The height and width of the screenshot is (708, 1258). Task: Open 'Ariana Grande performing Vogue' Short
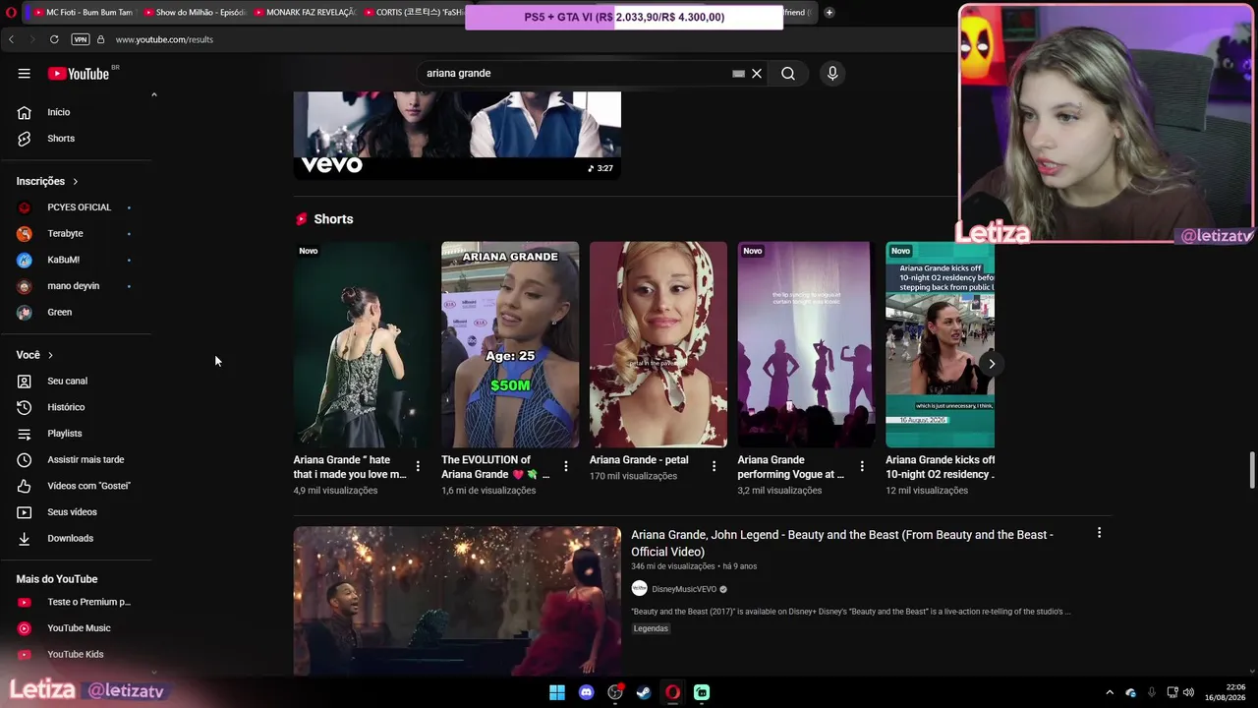[x=806, y=344]
